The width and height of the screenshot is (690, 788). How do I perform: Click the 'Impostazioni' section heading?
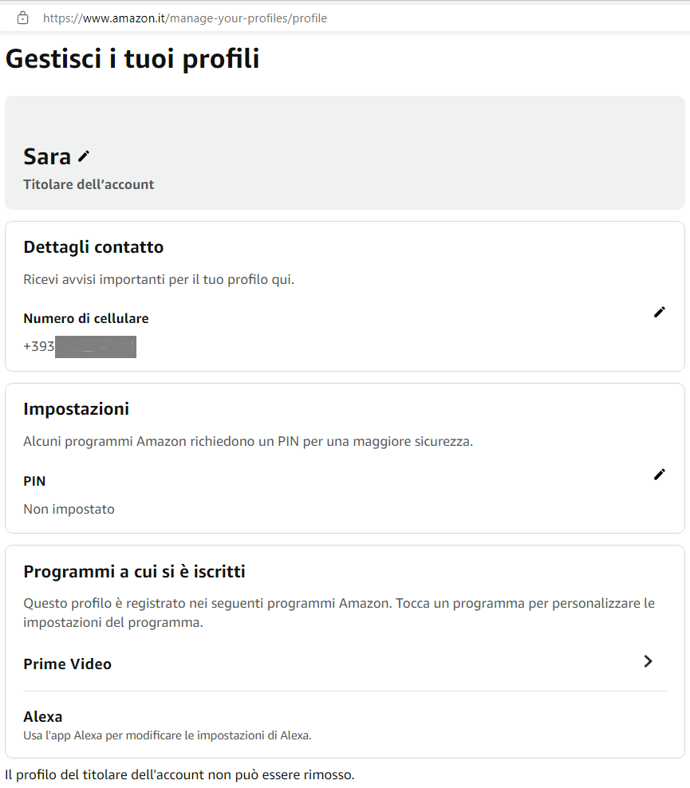(77, 409)
